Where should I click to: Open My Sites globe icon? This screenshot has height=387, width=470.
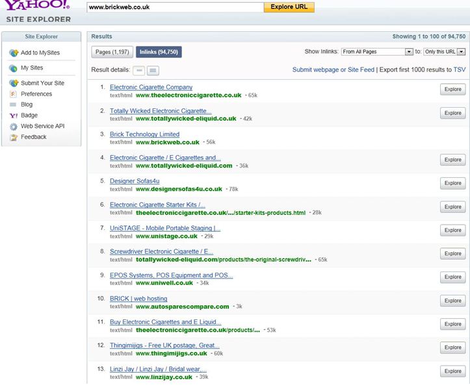coord(13,68)
